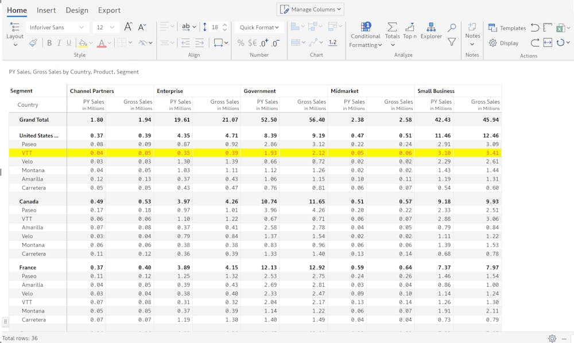Screen dimensions: 574x343
Task: Open the search magnifier in Analyze
Action: pyautogui.click(x=452, y=28)
